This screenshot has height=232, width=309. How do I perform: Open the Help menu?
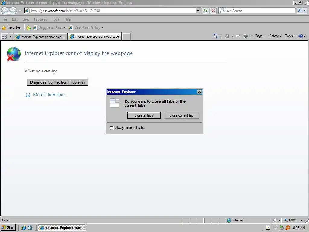click(68, 19)
